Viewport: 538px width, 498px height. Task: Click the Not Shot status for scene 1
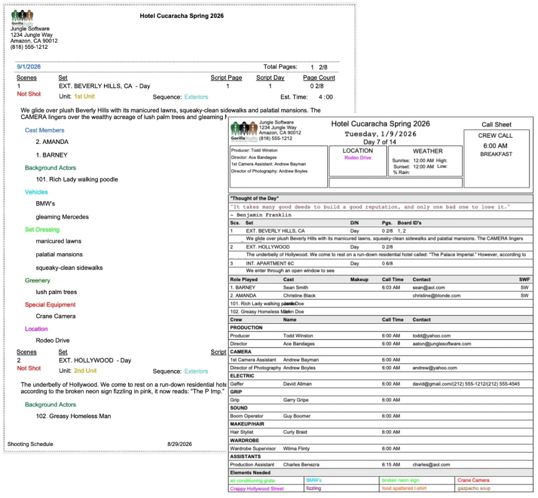coord(29,94)
